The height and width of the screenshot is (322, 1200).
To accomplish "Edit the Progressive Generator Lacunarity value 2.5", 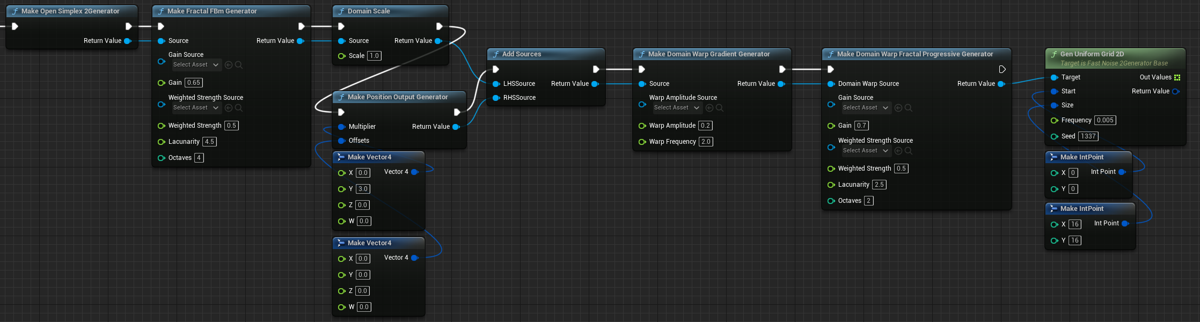I will 879,185.
